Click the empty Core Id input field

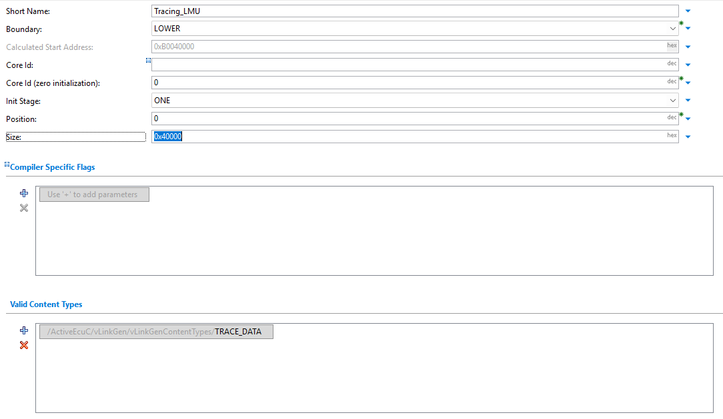407,65
